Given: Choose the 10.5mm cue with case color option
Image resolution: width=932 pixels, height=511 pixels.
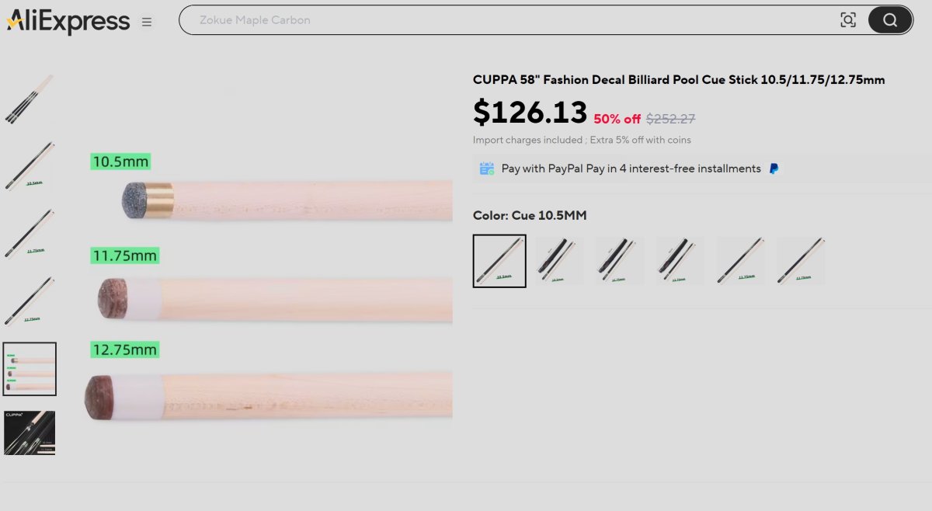Looking at the screenshot, I should click(x=559, y=261).
